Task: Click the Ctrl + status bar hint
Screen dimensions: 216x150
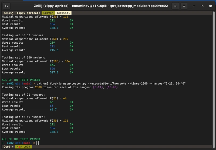Action: (8, 147)
